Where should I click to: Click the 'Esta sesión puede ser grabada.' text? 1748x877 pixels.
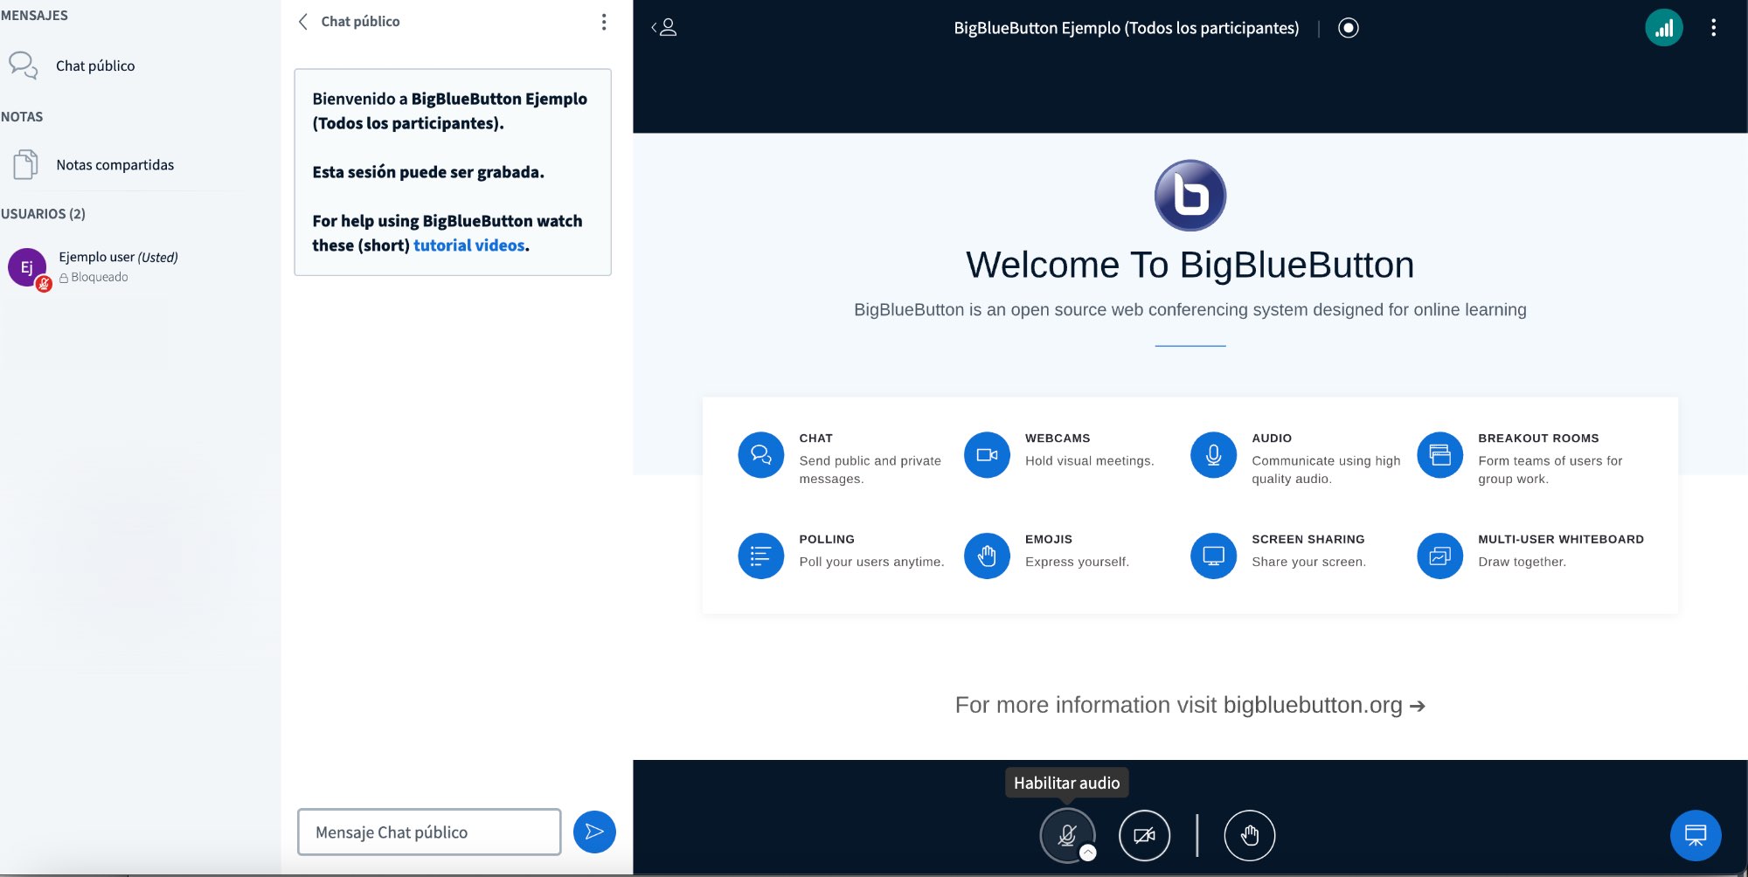428,172
